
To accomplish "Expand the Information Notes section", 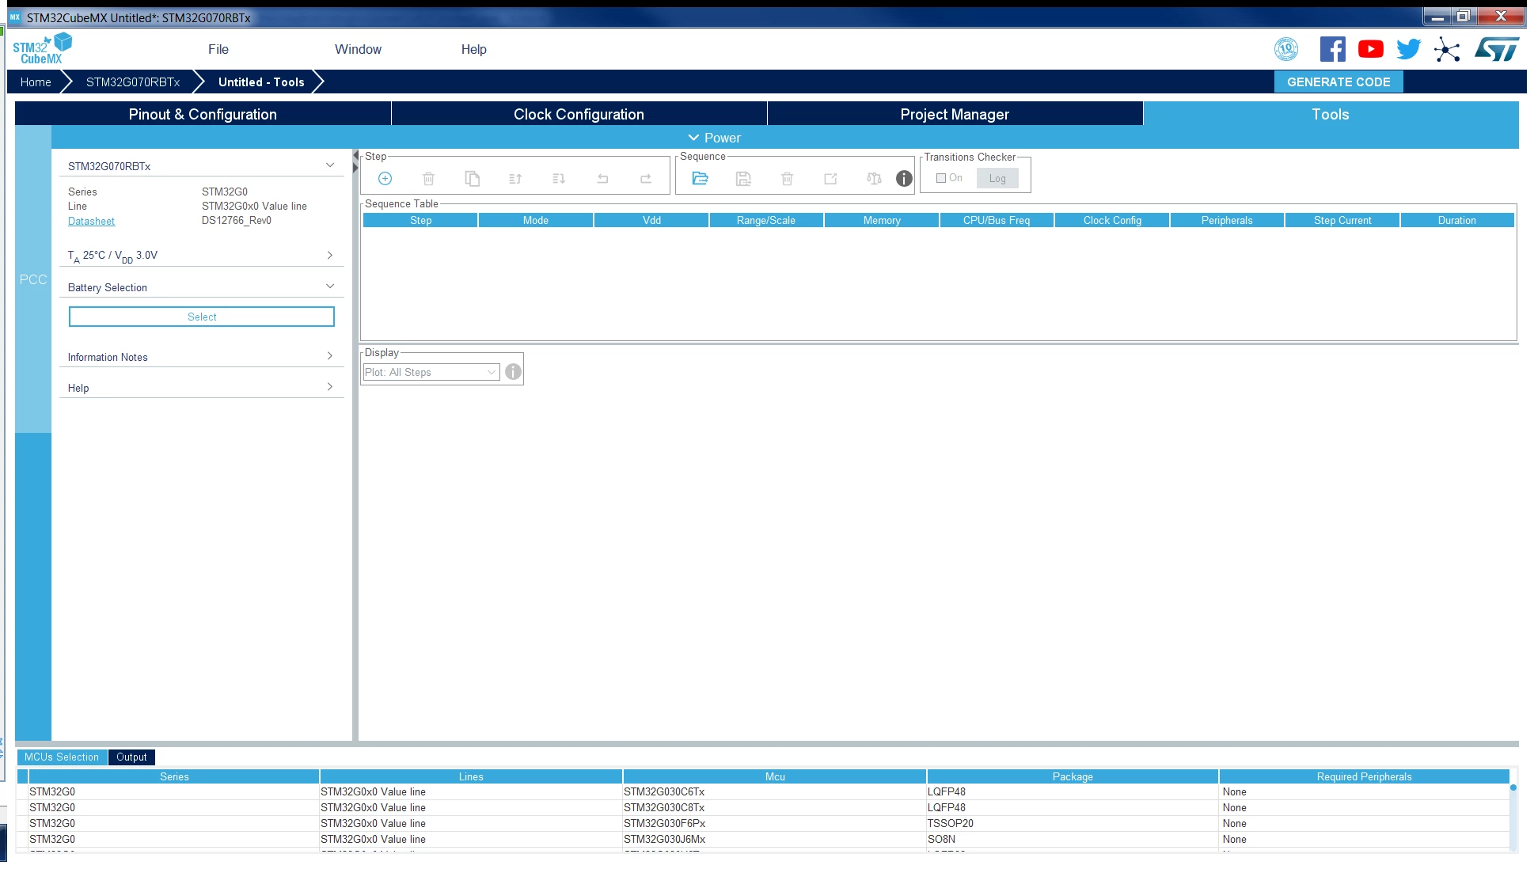I will tap(330, 356).
